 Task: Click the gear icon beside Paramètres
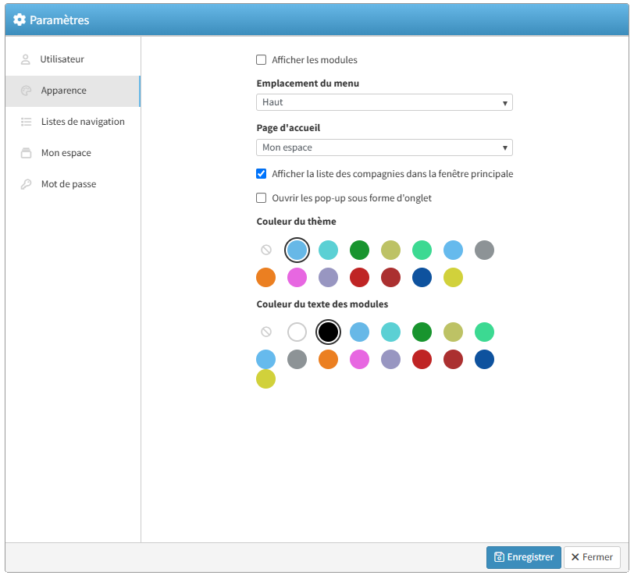(20, 20)
